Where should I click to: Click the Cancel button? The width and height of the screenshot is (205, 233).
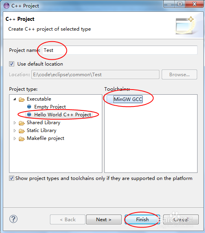181,219
